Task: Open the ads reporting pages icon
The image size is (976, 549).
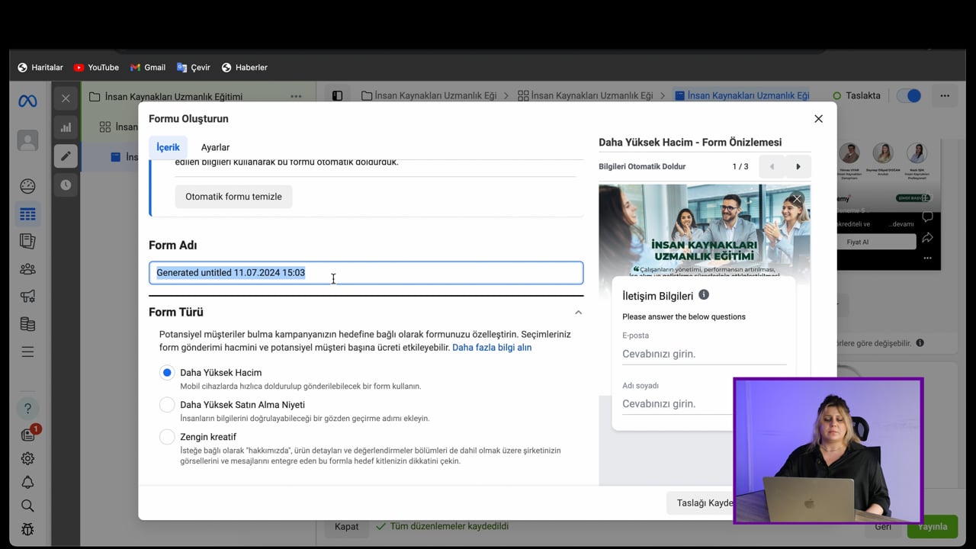Action: coord(27,241)
